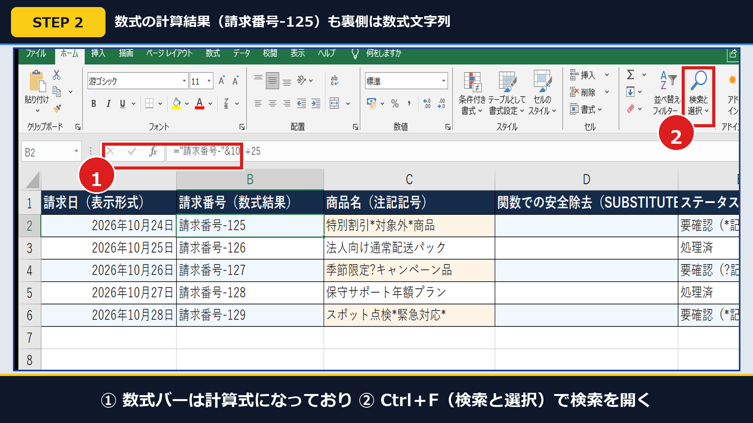Click the red font color button
Viewport: 753px width, 423px height.
200,103
